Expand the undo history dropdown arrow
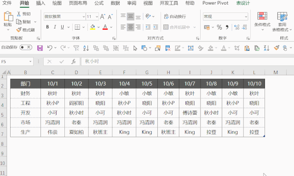 pyautogui.click(x=55, y=48)
